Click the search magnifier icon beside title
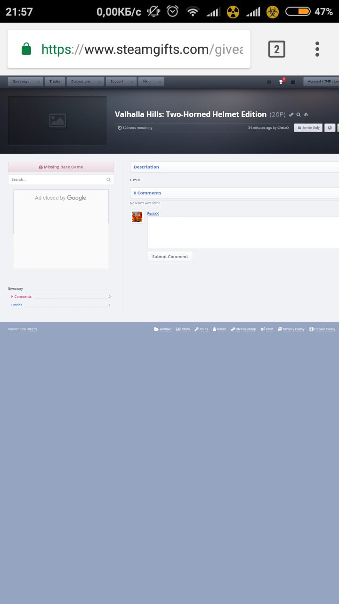 299,115
